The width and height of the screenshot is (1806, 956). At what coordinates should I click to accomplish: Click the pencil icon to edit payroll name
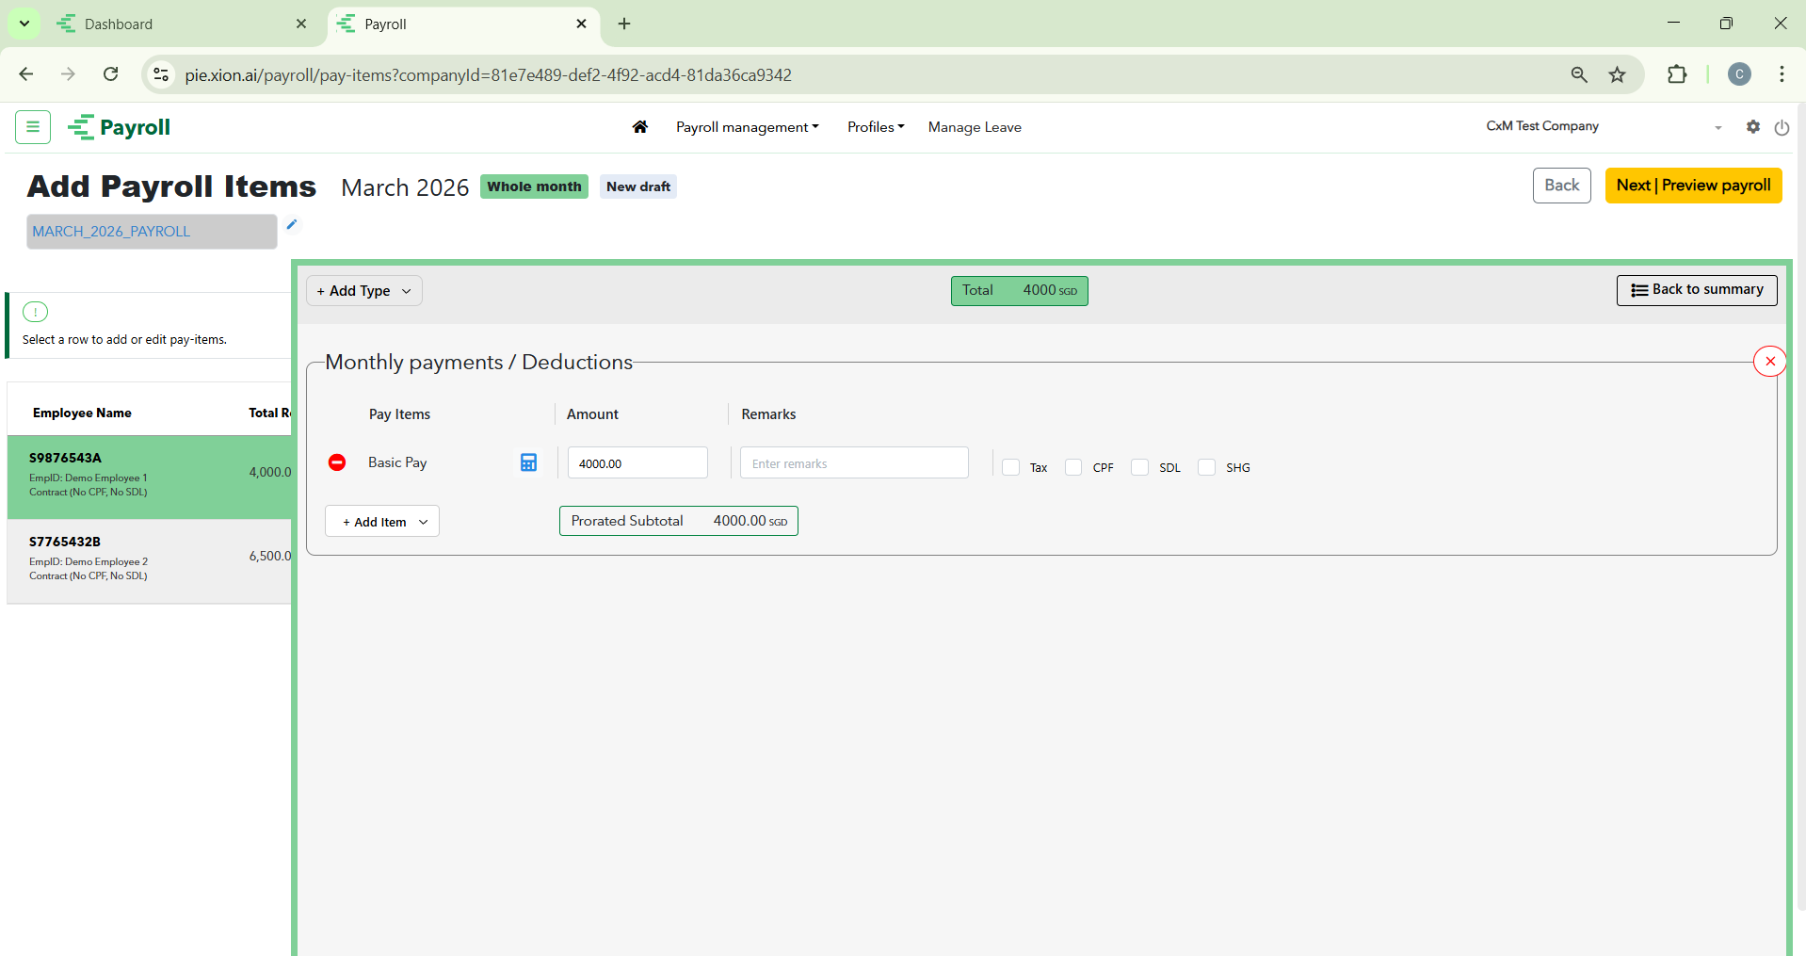[x=292, y=224]
